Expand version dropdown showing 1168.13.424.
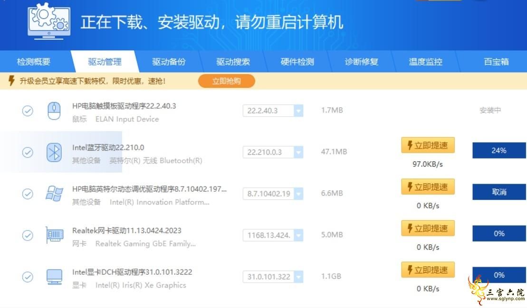 (273, 235)
